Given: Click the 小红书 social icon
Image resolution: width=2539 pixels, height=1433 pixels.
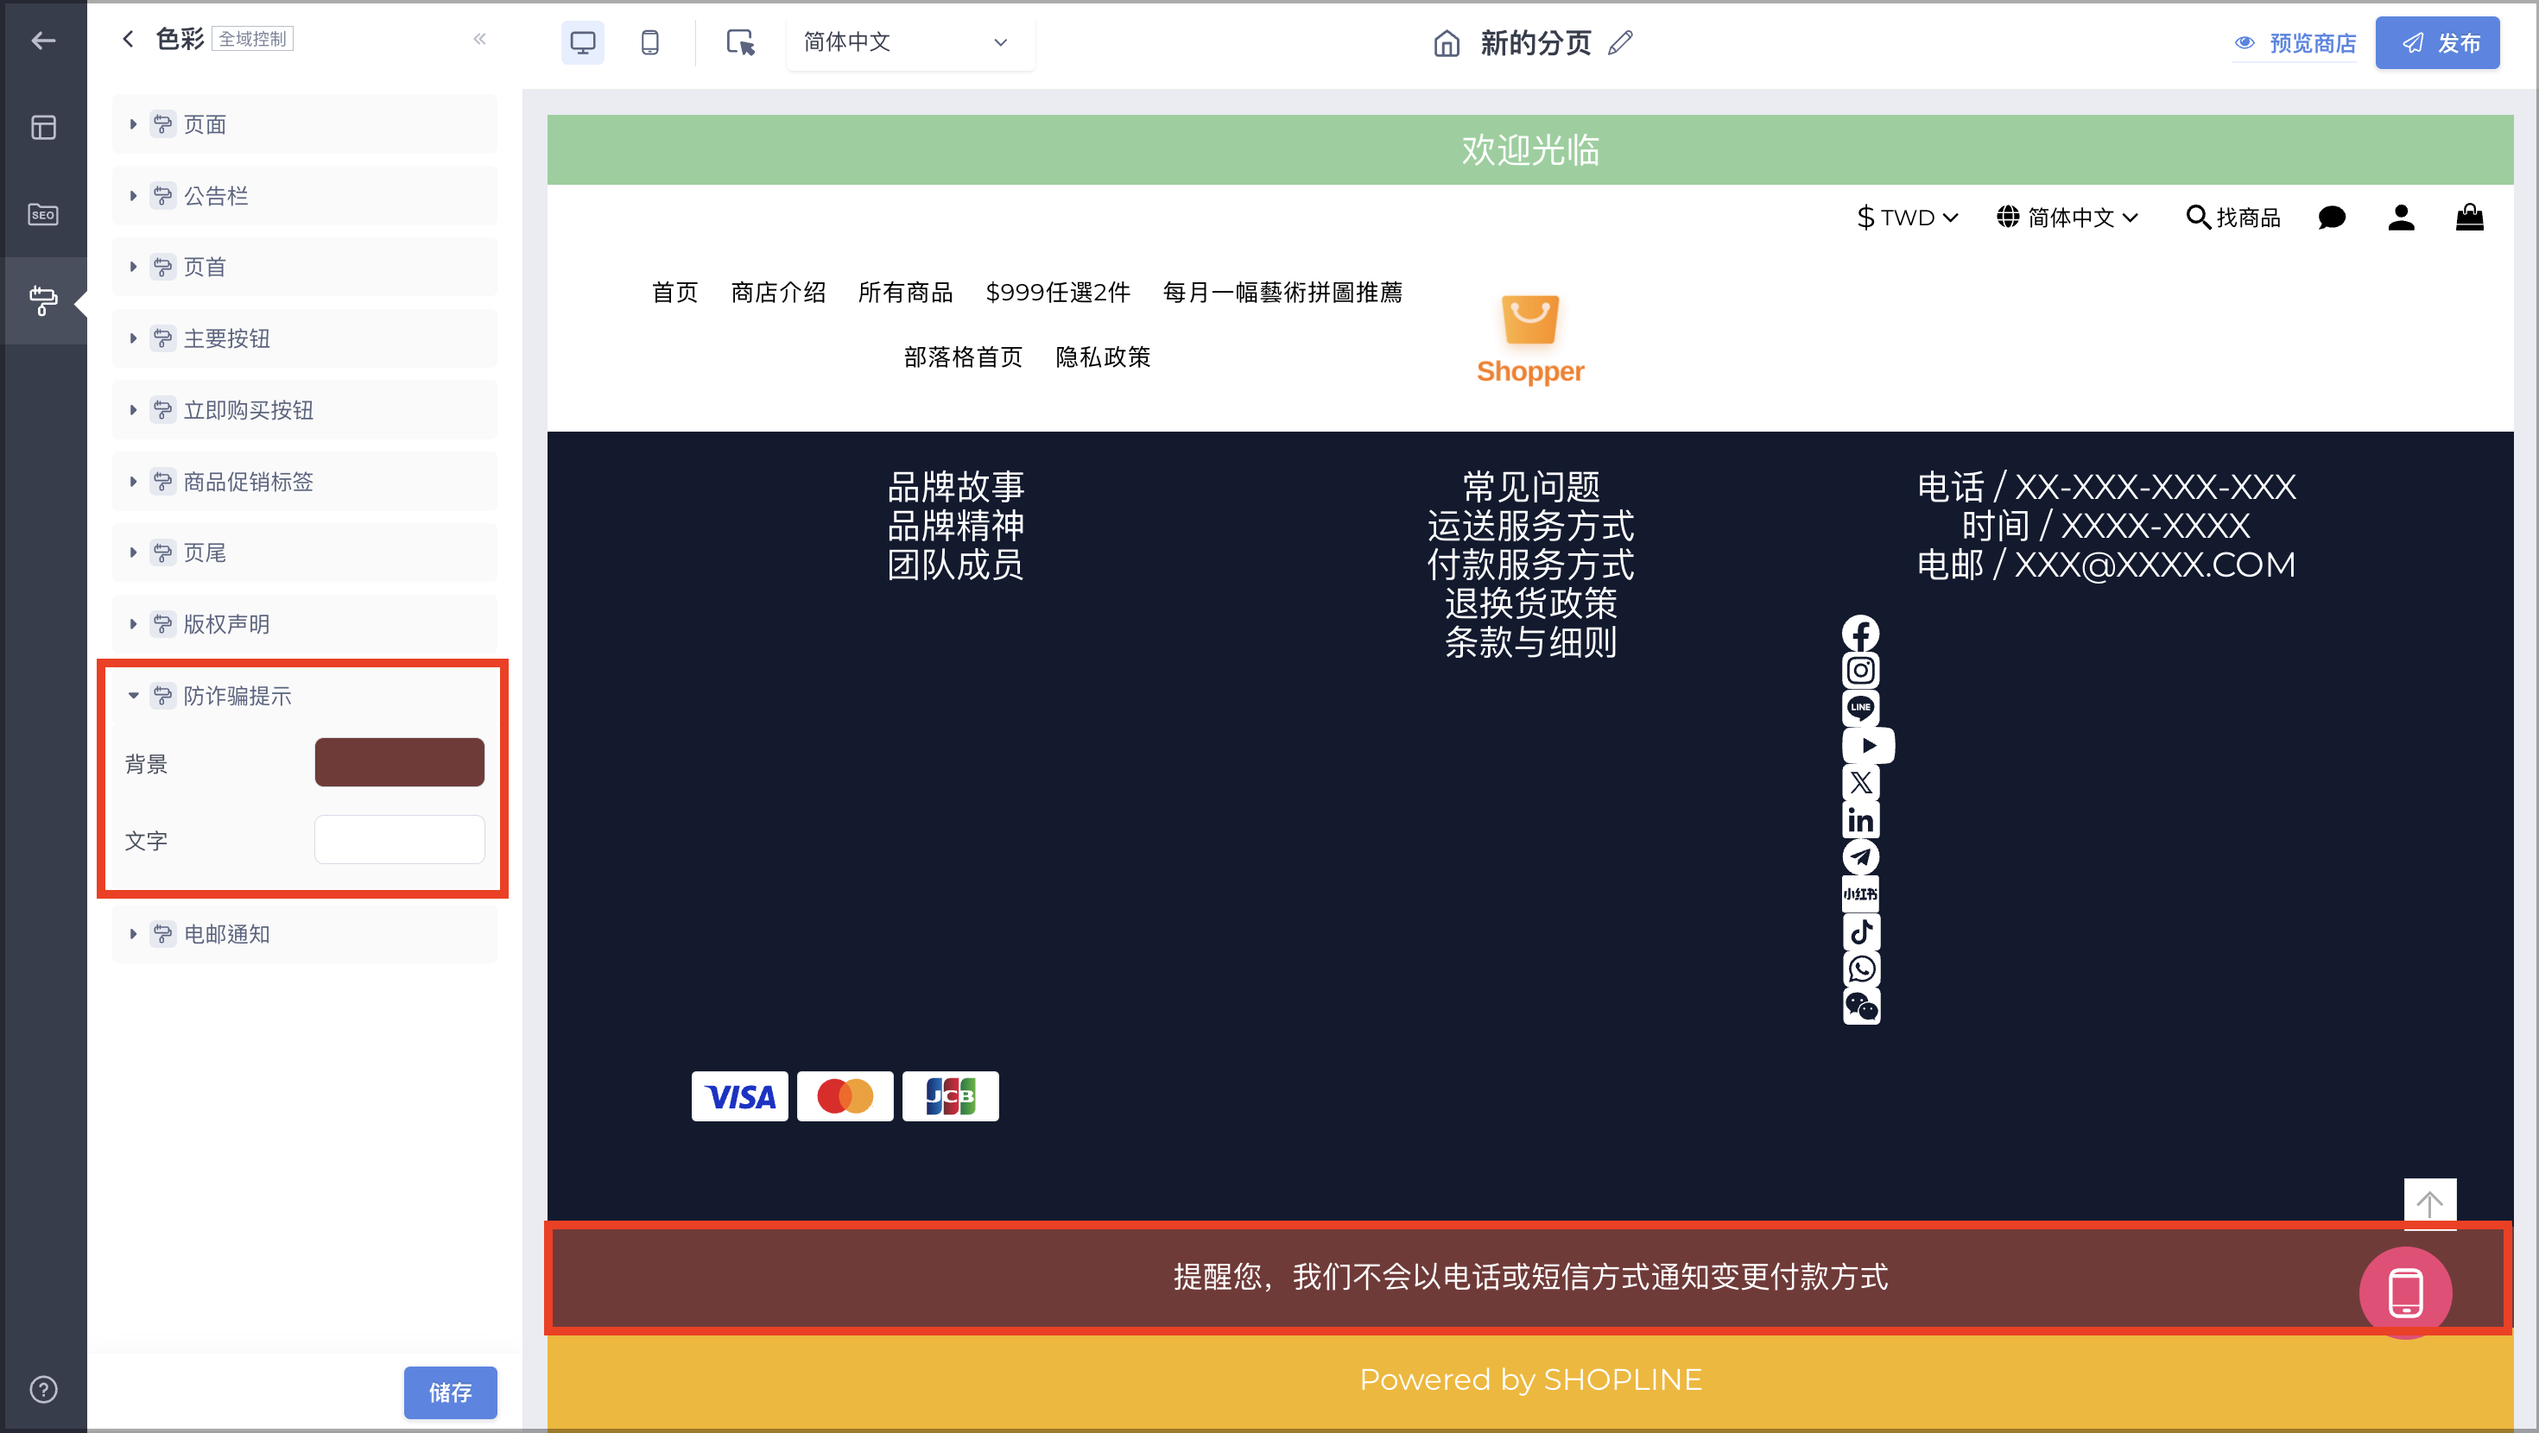Looking at the screenshot, I should [x=1861, y=894].
